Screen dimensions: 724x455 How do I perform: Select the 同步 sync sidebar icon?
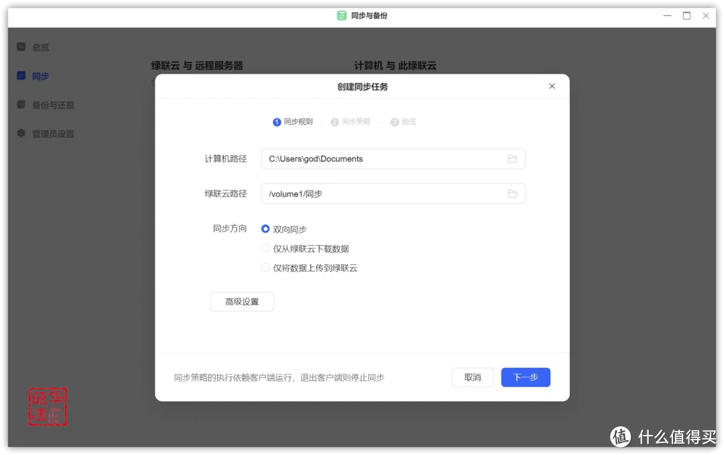click(20, 76)
